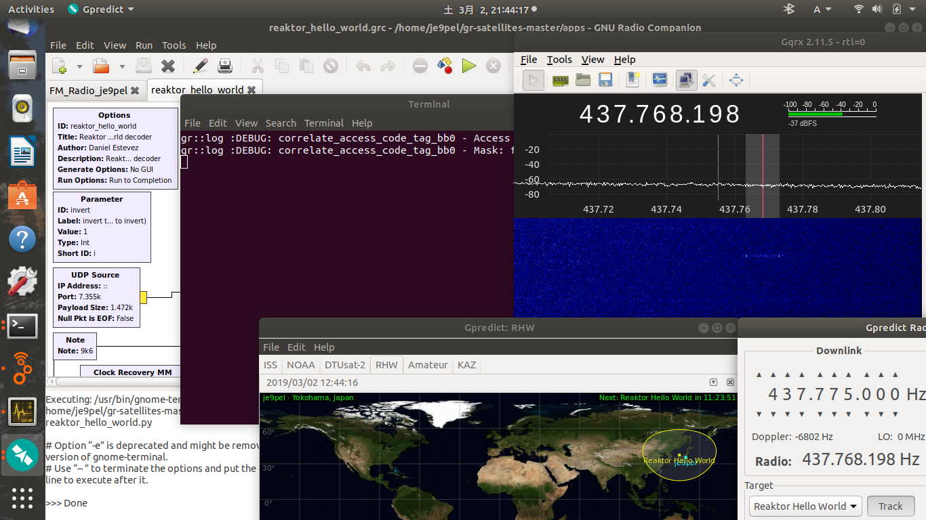
Task: Close the FM_Radio_je9pel tab
Action: [134, 90]
